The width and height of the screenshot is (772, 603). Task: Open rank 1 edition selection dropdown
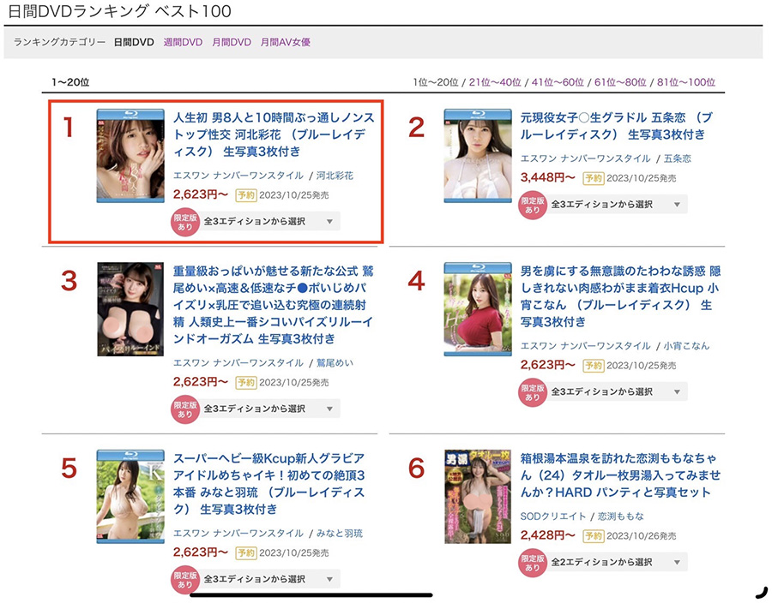(269, 222)
